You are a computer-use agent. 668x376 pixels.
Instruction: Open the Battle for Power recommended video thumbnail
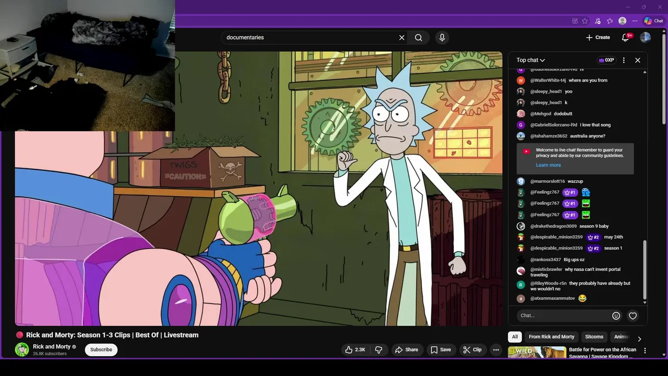pyautogui.click(x=536, y=352)
